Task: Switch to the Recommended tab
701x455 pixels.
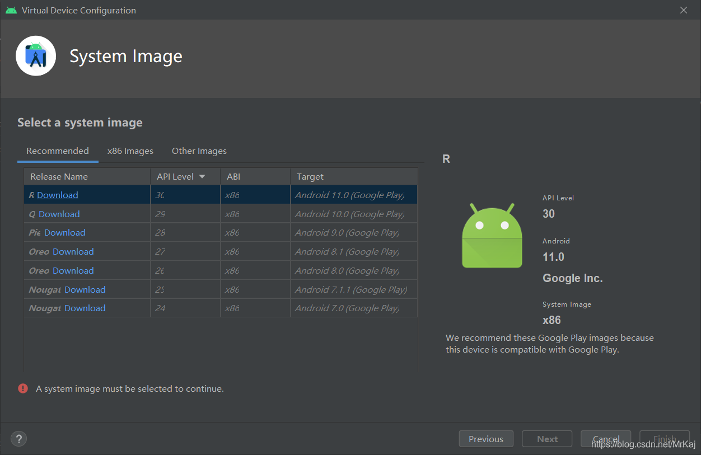Action: (58, 151)
